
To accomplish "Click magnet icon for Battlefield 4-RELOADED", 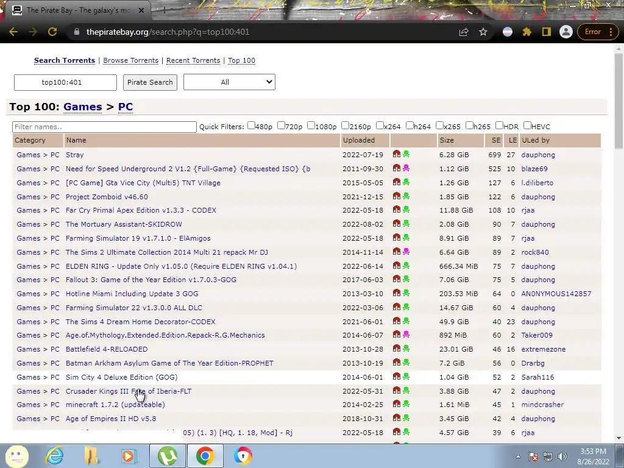I will pos(396,348).
